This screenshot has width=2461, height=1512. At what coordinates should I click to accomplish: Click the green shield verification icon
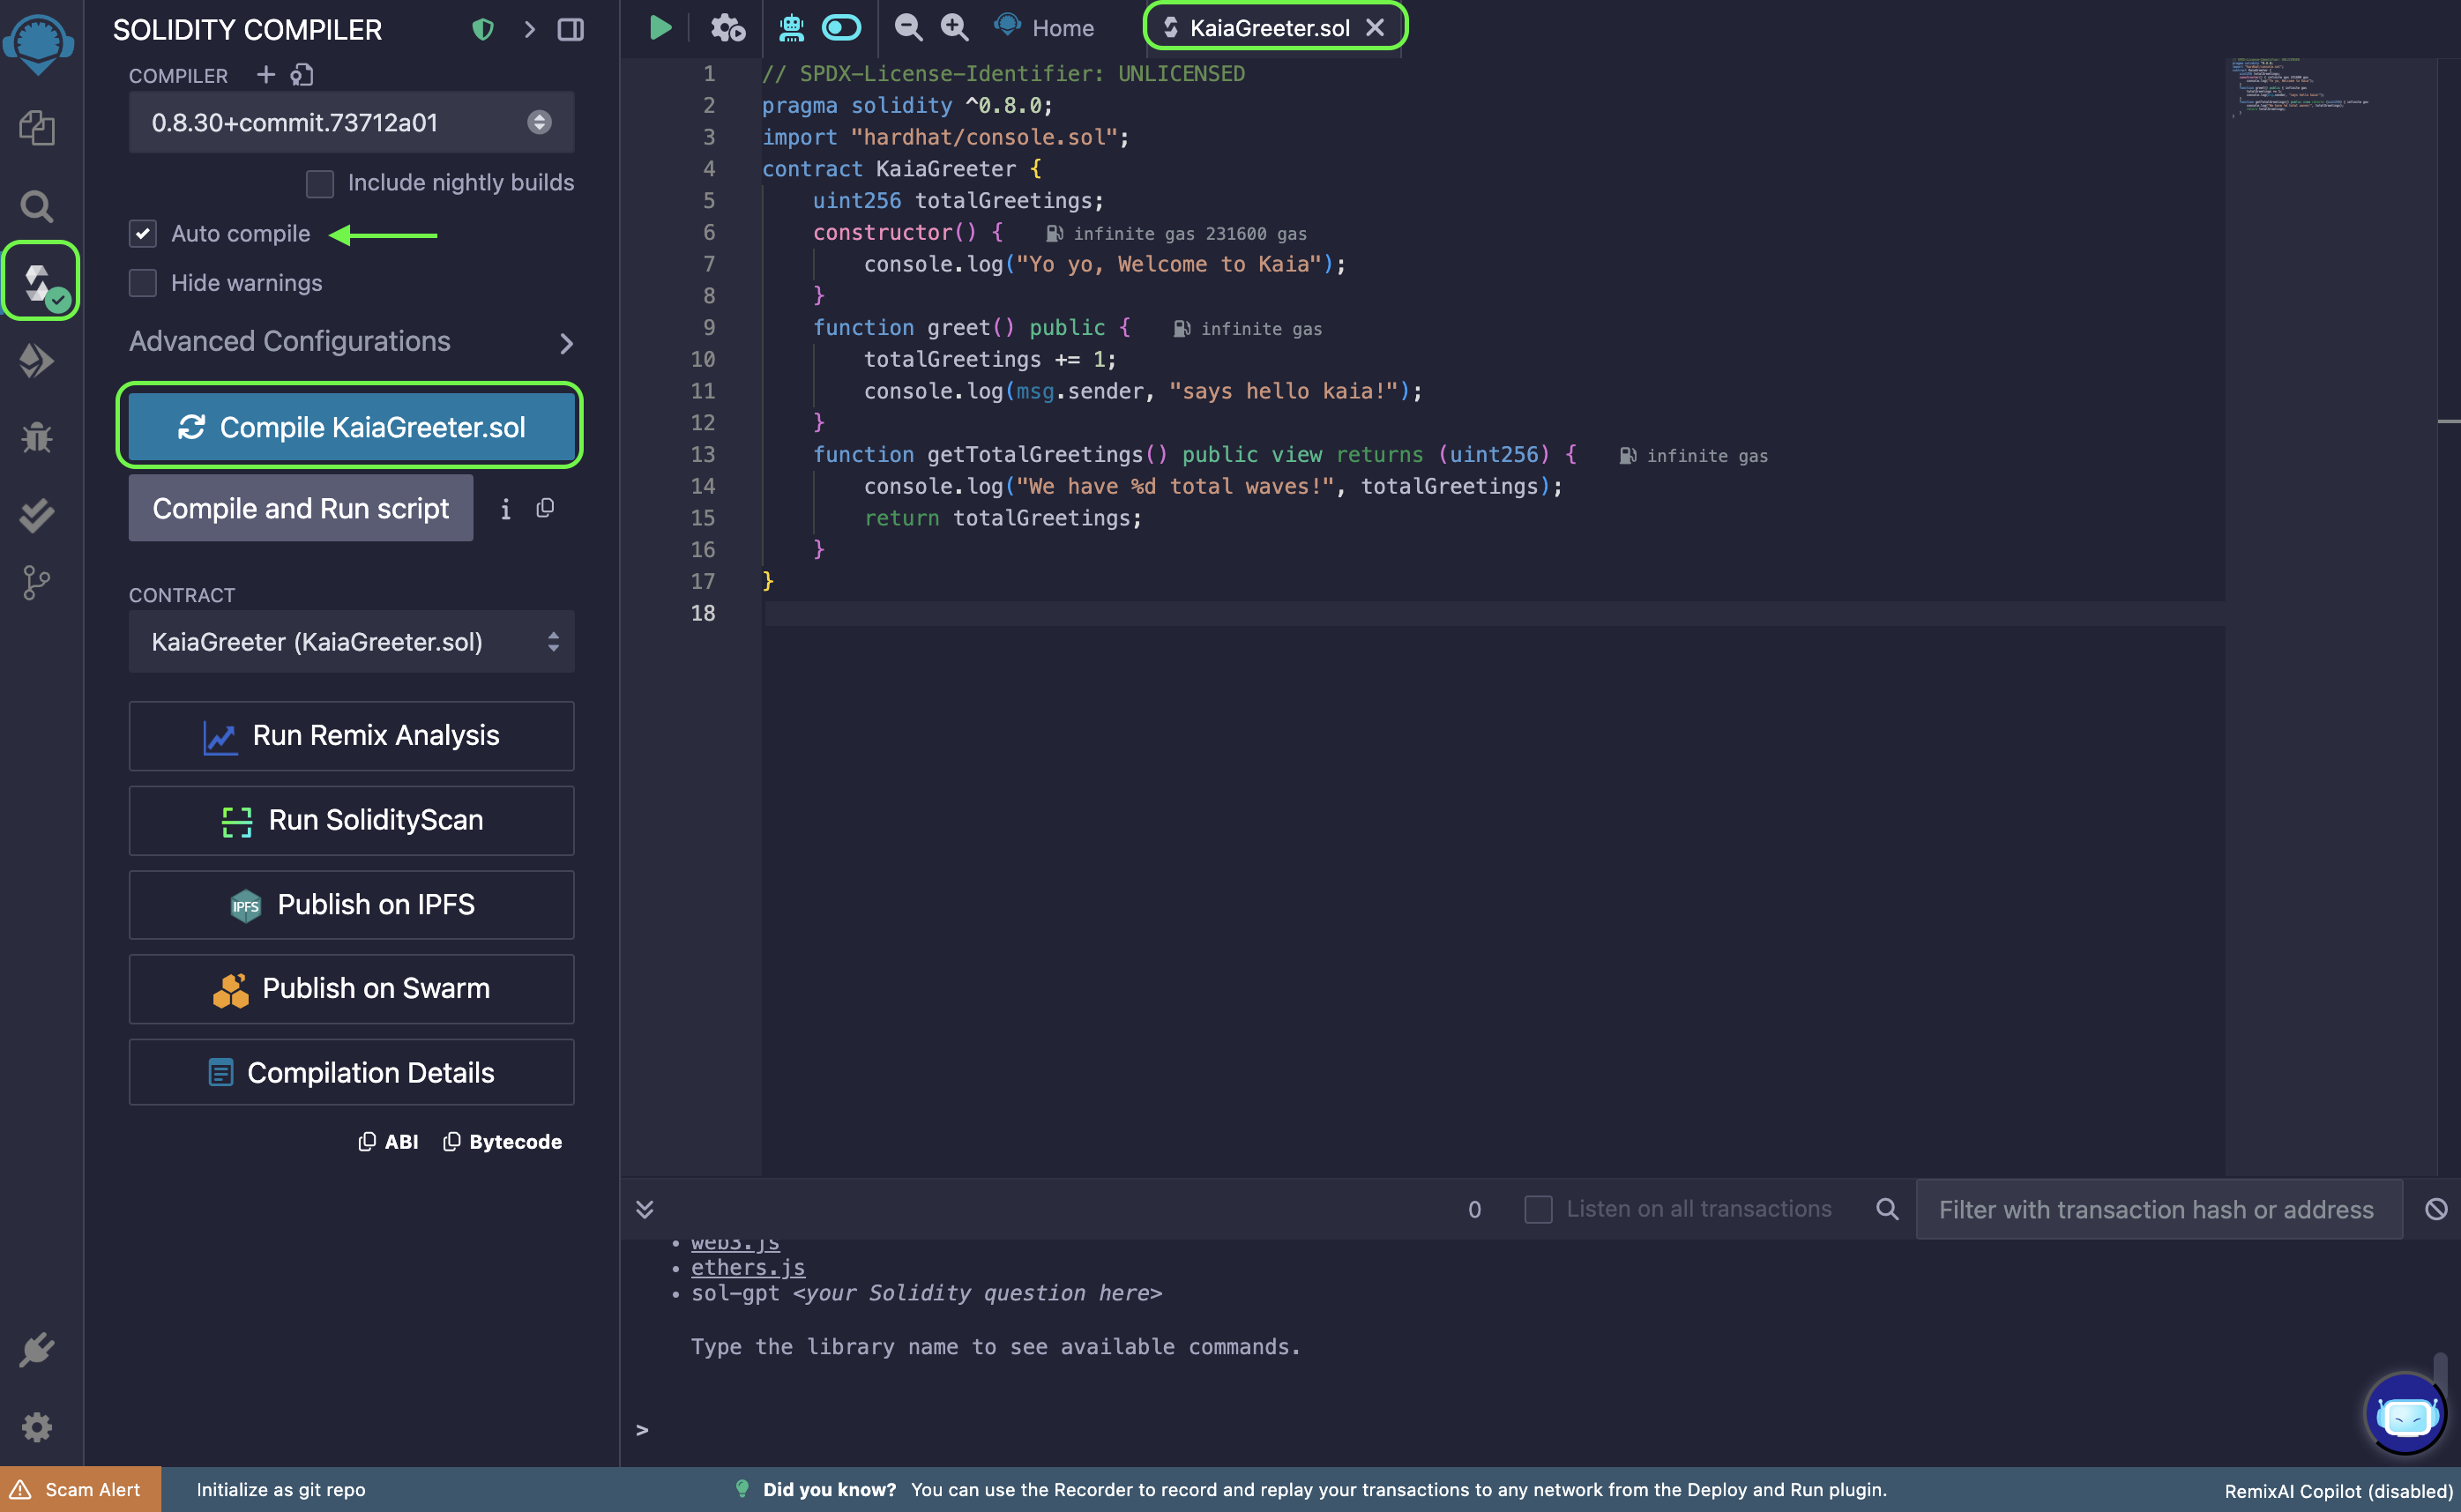coord(483,30)
